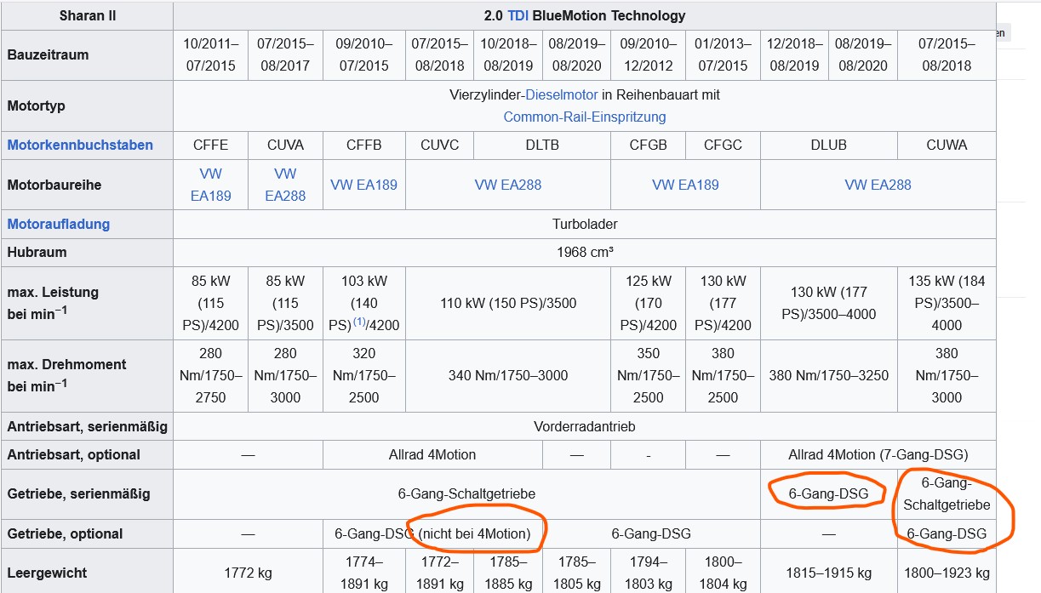This screenshot has width=1041, height=593.
Task: Select engine code CFFB cell
Action: [x=363, y=145]
